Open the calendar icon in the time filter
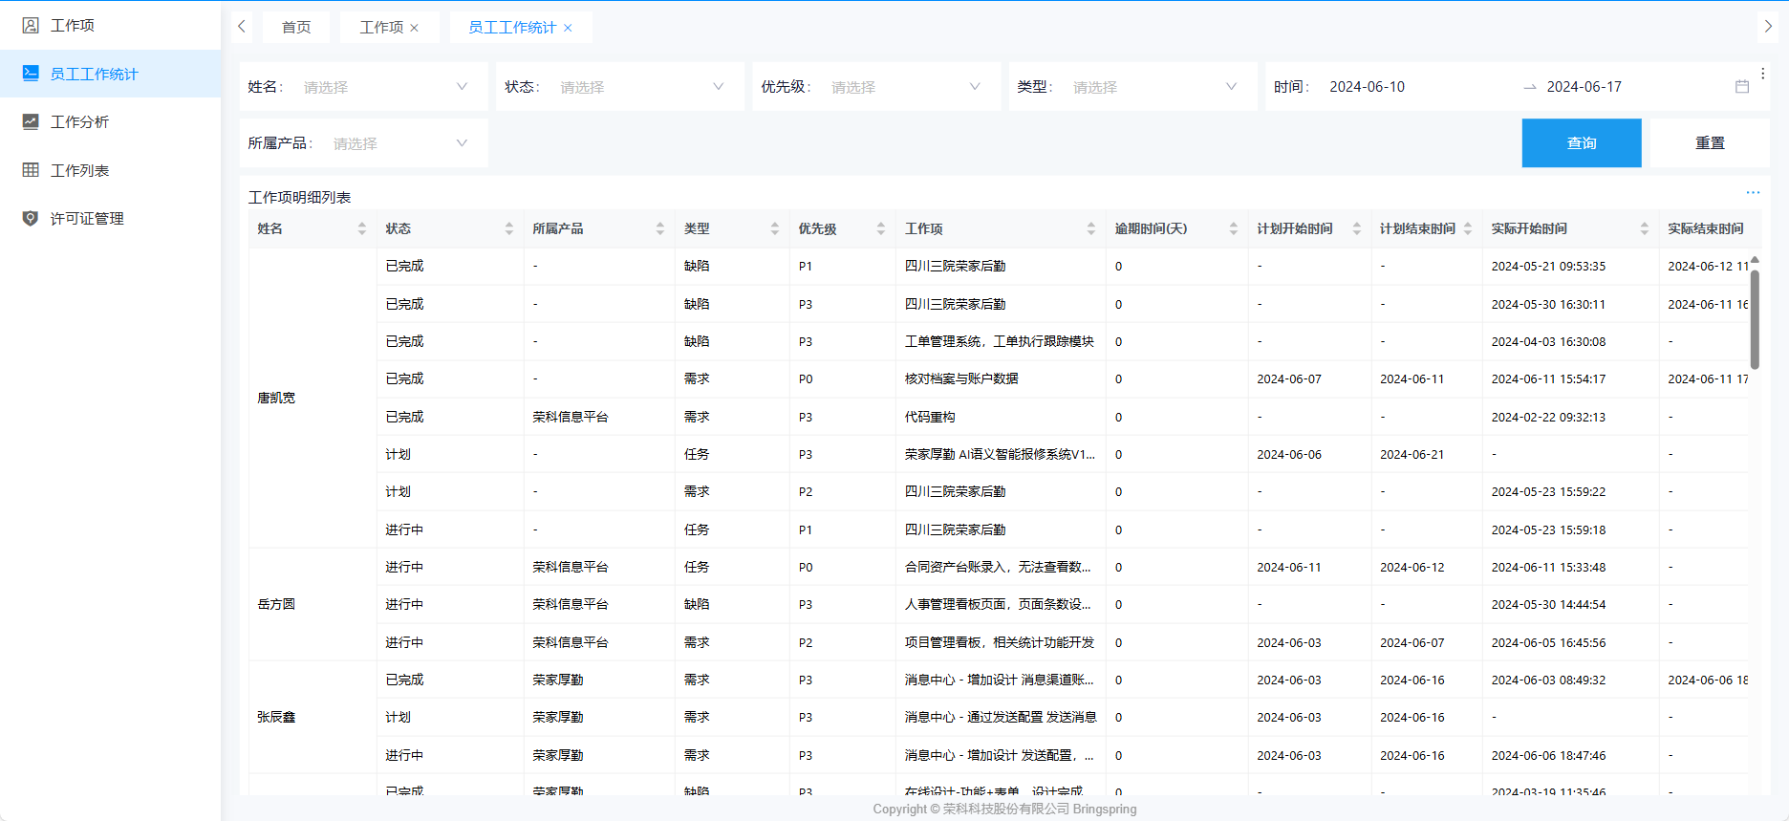This screenshot has width=1789, height=821. click(1742, 87)
